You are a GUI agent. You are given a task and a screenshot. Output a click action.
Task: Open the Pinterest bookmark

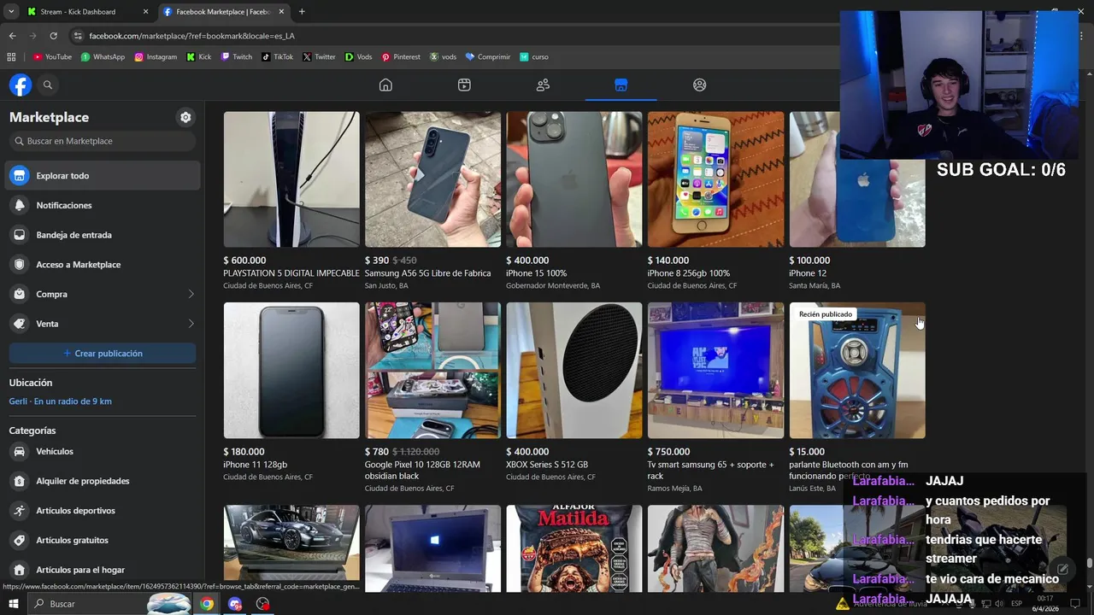click(401, 57)
